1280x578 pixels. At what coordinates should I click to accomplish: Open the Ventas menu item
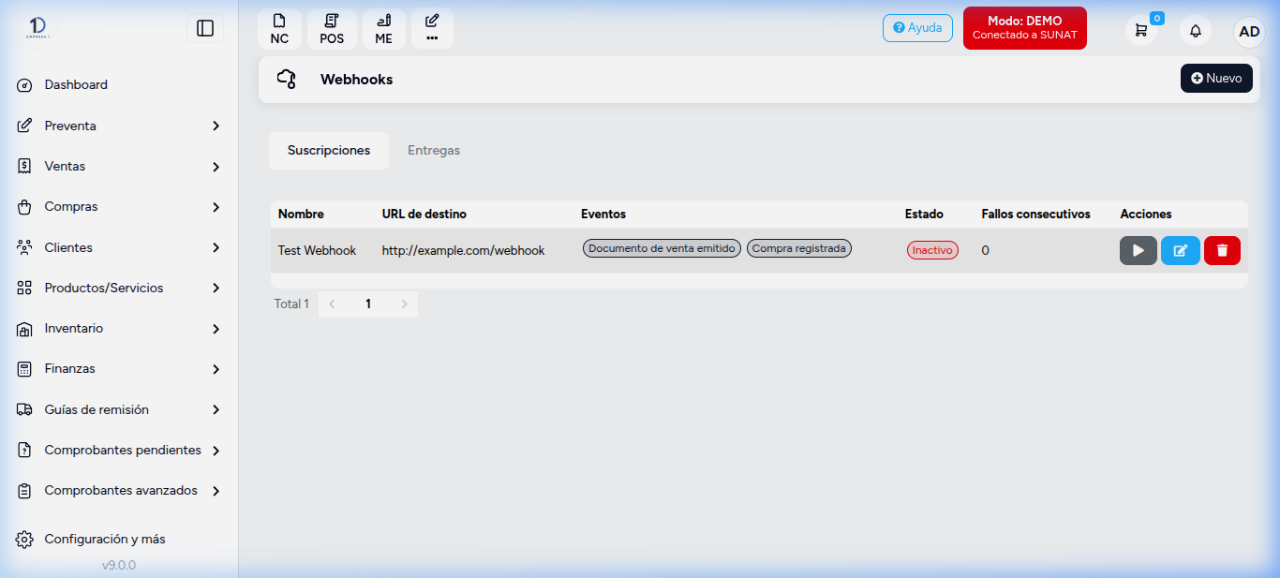[x=65, y=167]
